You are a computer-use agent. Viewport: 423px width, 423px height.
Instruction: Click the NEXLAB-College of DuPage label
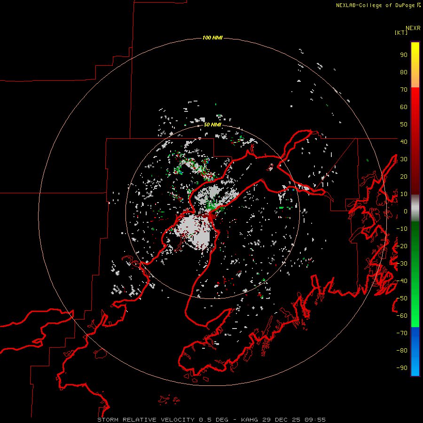tap(375, 5)
